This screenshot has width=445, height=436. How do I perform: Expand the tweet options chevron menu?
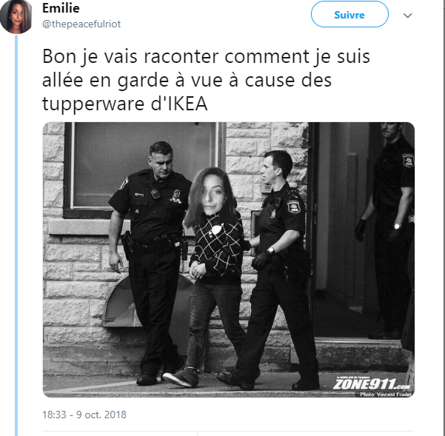pos(407,16)
